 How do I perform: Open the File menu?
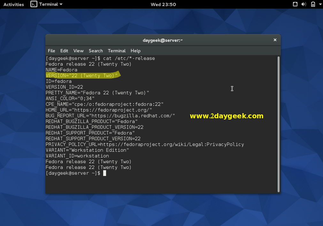pyautogui.click(x=51, y=51)
